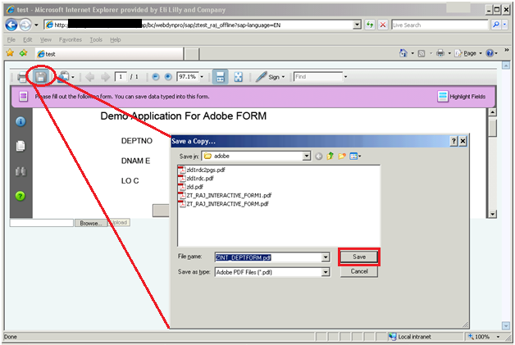Create new folder icon in dialog
515x345 pixels.
(x=342, y=157)
